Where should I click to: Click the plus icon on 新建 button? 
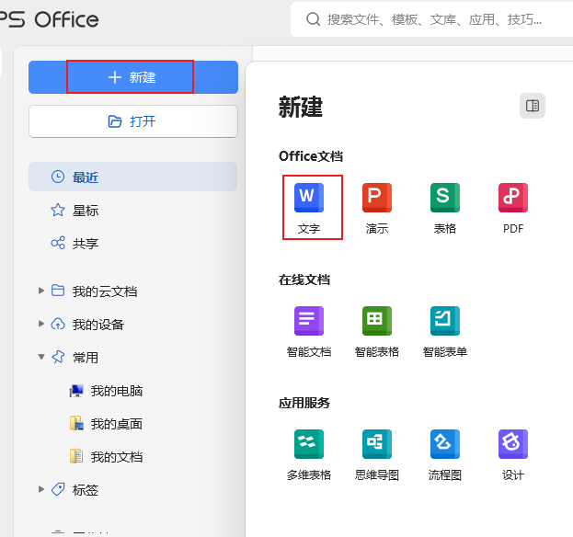pyautogui.click(x=115, y=77)
